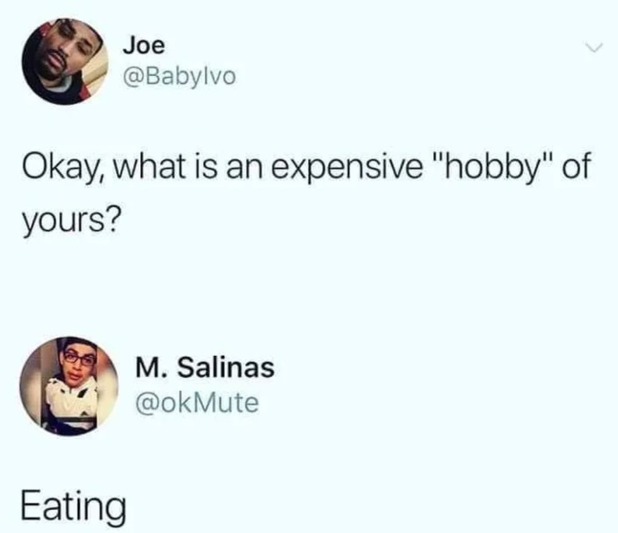Click the surname Salinas in reply header
Image resolution: width=618 pixels, height=533 pixels.
click(226, 368)
